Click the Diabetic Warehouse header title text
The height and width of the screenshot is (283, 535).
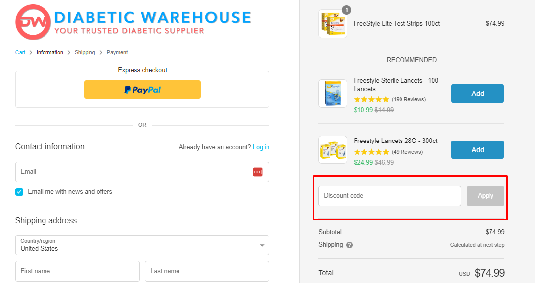(x=152, y=18)
